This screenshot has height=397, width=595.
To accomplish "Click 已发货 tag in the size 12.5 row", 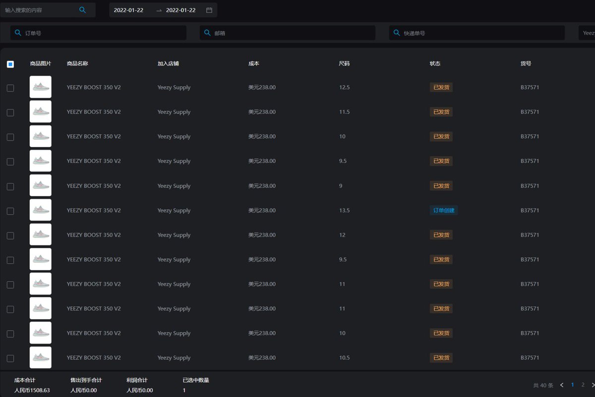I will point(441,87).
